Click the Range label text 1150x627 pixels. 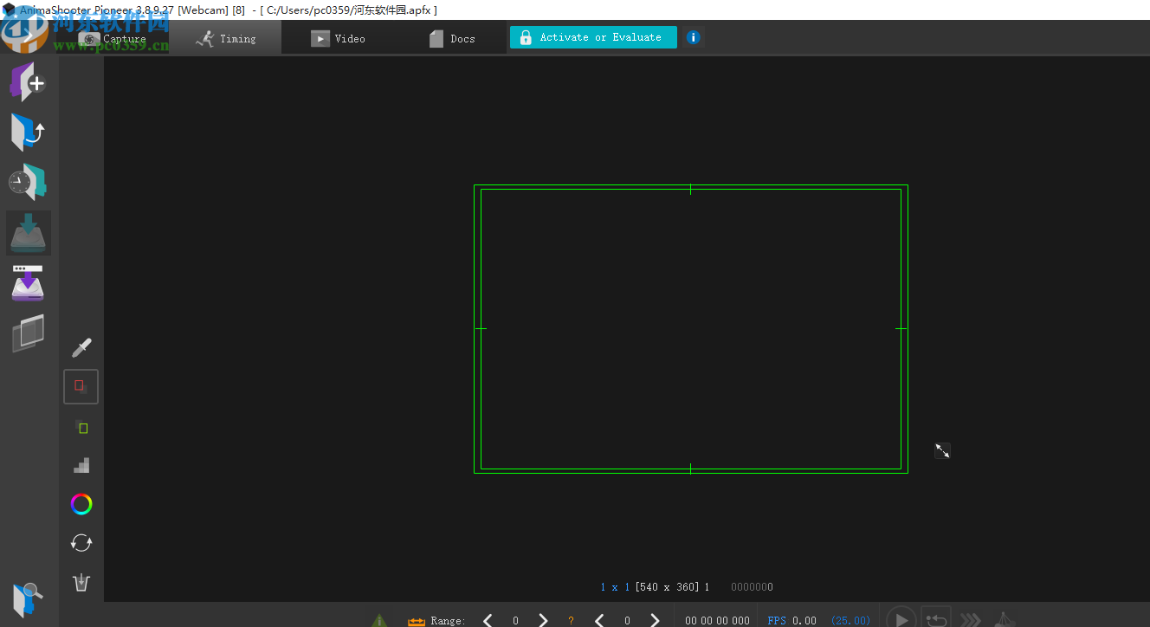click(448, 620)
